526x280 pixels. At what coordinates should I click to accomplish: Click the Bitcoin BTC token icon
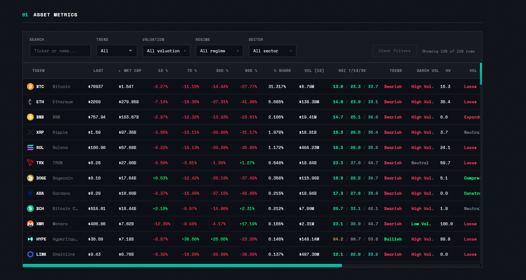click(x=30, y=86)
